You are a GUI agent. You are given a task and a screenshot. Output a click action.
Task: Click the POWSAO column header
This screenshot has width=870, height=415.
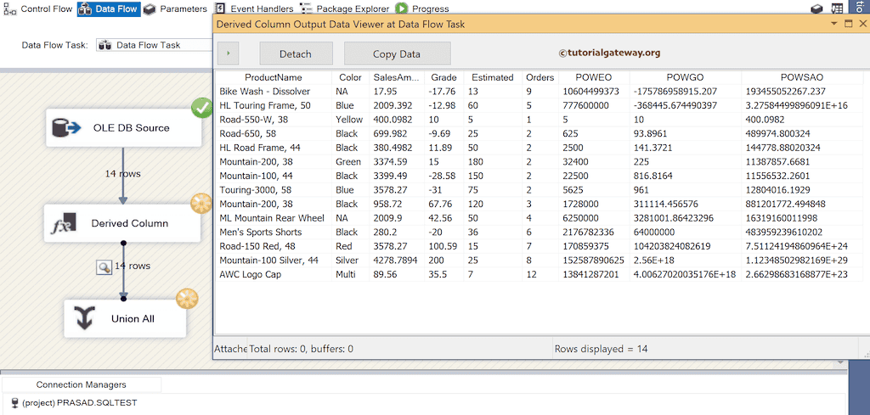click(802, 77)
